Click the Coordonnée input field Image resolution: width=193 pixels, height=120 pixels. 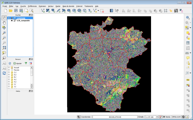[x=115, y=117]
